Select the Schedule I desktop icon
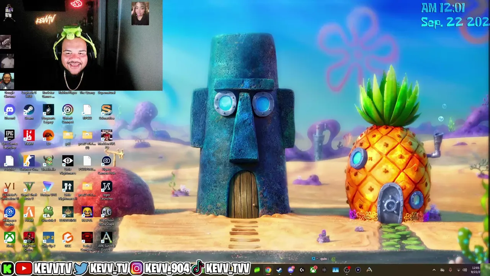 click(48, 215)
